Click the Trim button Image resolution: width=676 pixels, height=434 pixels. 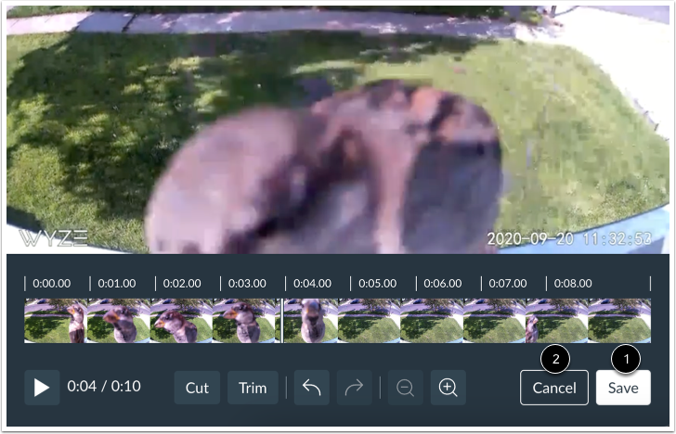[253, 388]
